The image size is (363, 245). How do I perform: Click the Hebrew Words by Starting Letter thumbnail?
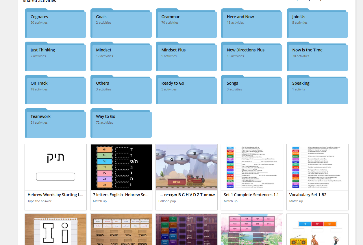point(55,167)
